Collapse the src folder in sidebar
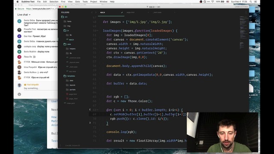 (x=64, y=17)
